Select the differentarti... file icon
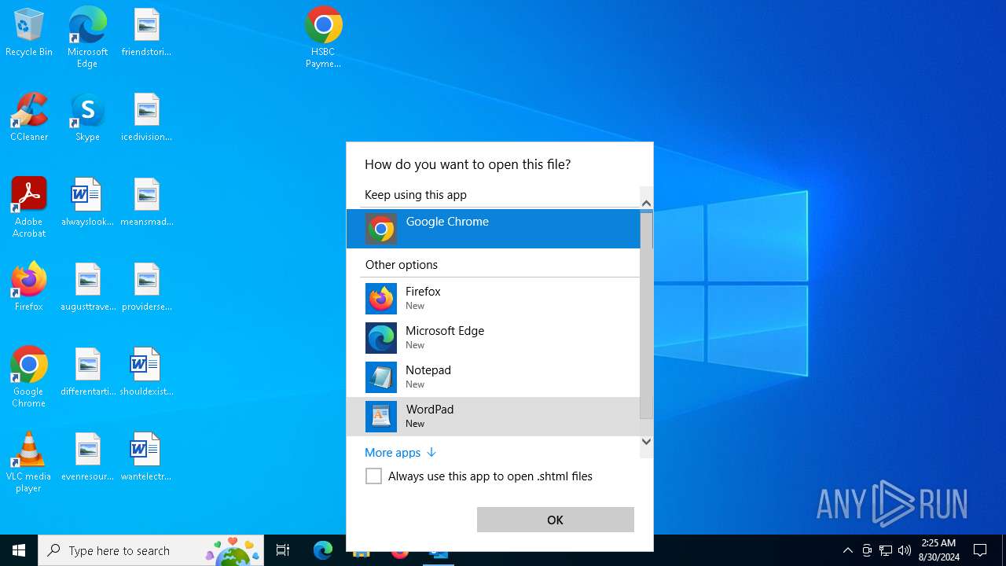Image resolution: width=1006 pixels, height=566 pixels. click(x=87, y=373)
